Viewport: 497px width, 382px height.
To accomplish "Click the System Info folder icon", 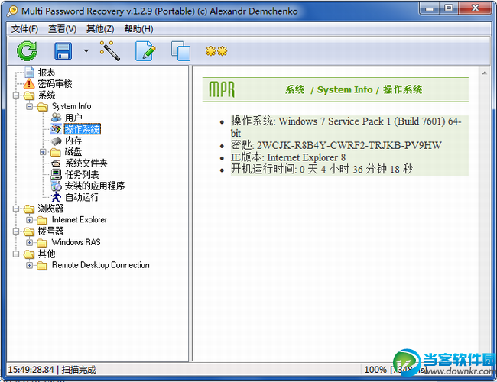I will coord(42,107).
